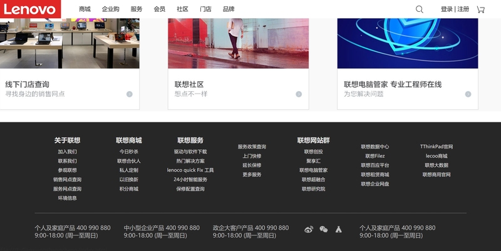Open the WeChat icon in footer
Screen dimensions: 501x251
pyautogui.click(x=324, y=229)
